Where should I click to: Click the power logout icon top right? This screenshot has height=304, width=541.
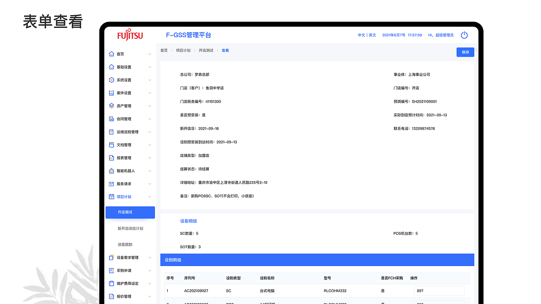pyautogui.click(x=464, y=35)
